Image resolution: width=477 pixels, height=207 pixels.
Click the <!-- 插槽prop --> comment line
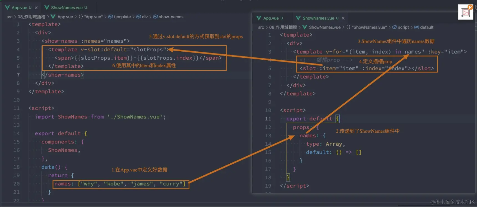[326, 60]
